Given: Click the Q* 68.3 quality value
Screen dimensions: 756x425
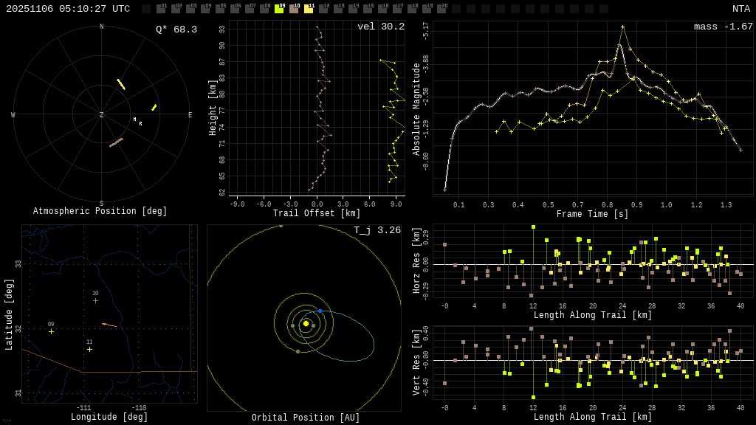Looking at the screenshot, I should click(x=176, y=30).
